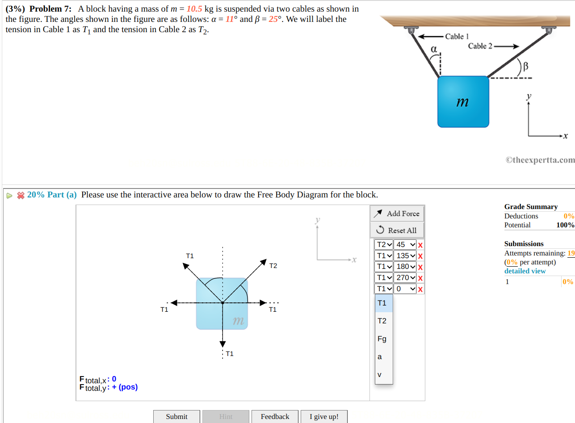This screenshot has height=423, width=575.
Task: Remove the T1 180° force with the red X
Action: coord(421,266)
